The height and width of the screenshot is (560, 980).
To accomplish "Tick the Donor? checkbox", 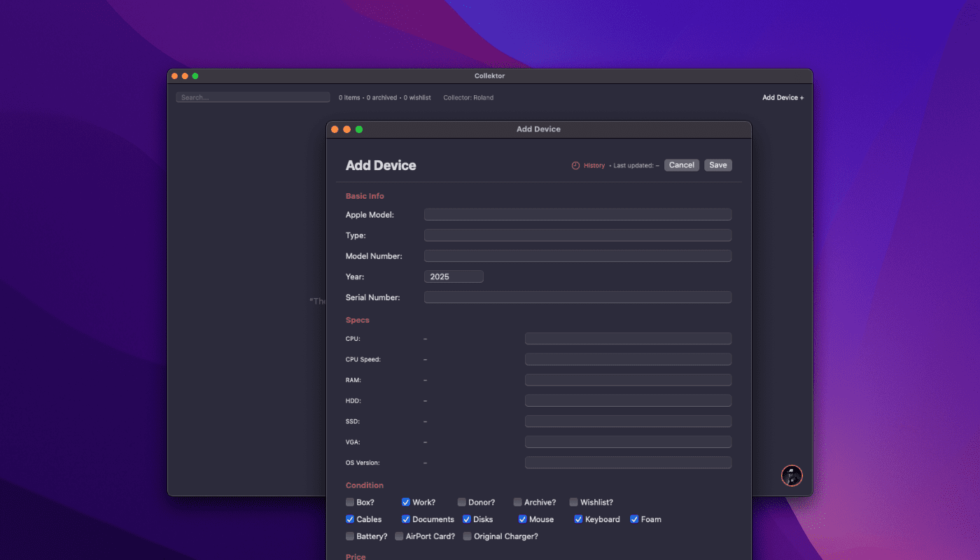I will point(462,502).
